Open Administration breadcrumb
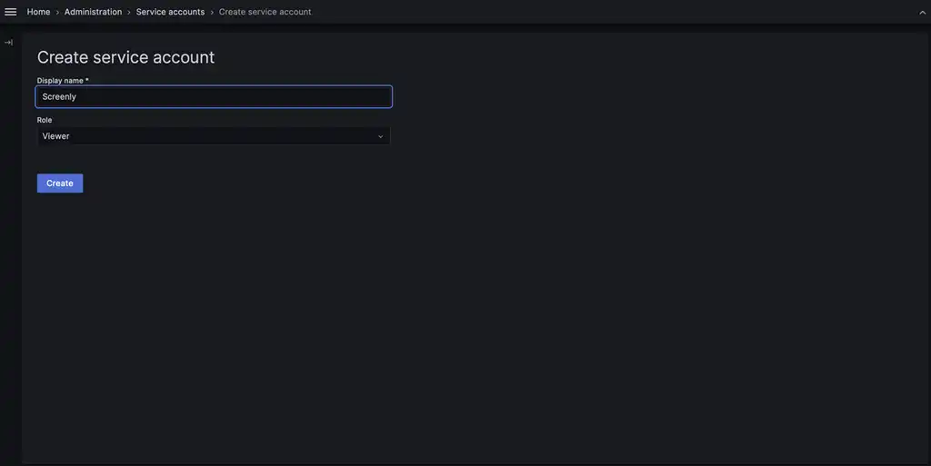Screen dimensions: 931x466 (x=94, y=12)
